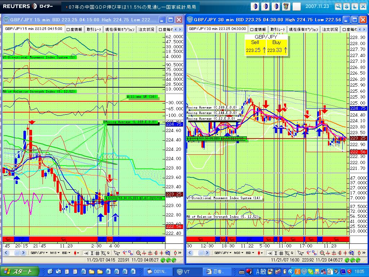Compress horizontal scale in 15 min chart
The height and width of the screenshot is (277, 369).
pos(144,253)
